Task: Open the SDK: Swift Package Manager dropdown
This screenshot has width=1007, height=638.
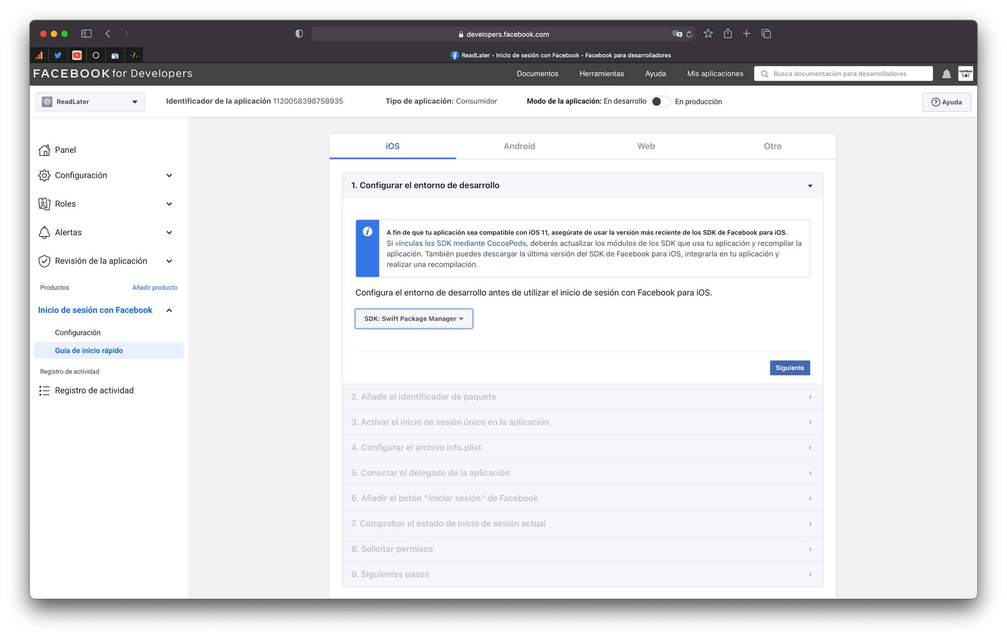Action: coord(414,318)
